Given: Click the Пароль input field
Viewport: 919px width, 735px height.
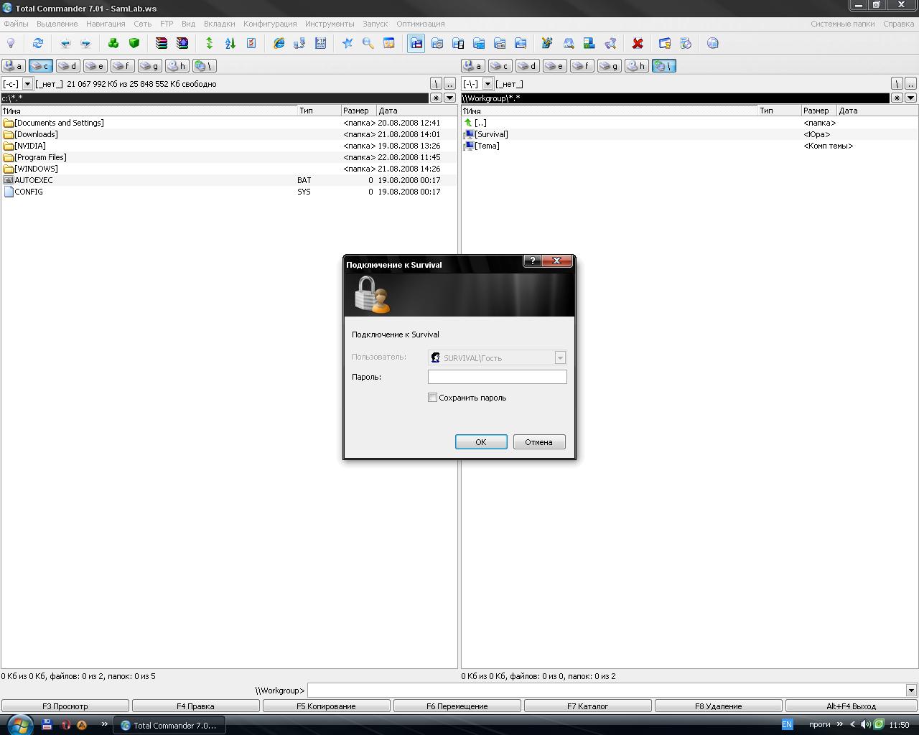Looking at the screenshot, I should click(497, 377).
